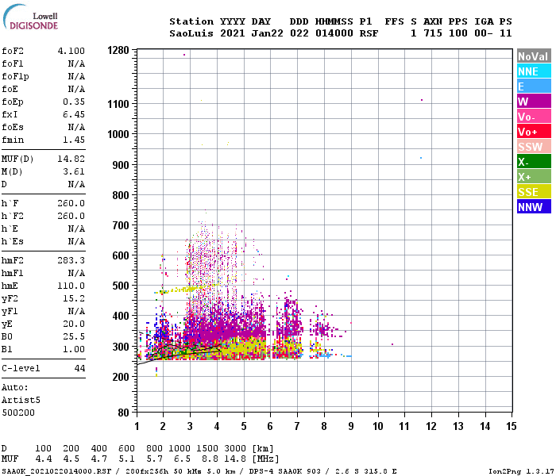Image resolution: width=556 pixels, height=476 pixels.
Task: Click the D 3000 distance value
Action: 235,448
